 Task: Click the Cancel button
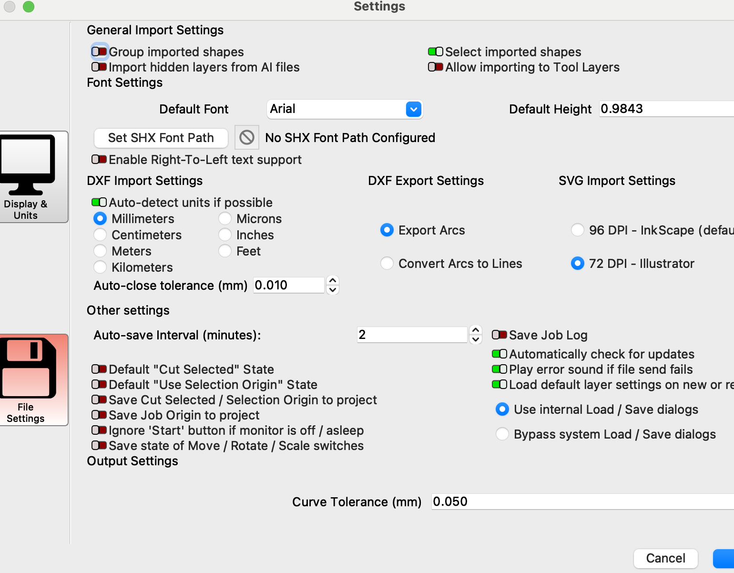[666, 558]
